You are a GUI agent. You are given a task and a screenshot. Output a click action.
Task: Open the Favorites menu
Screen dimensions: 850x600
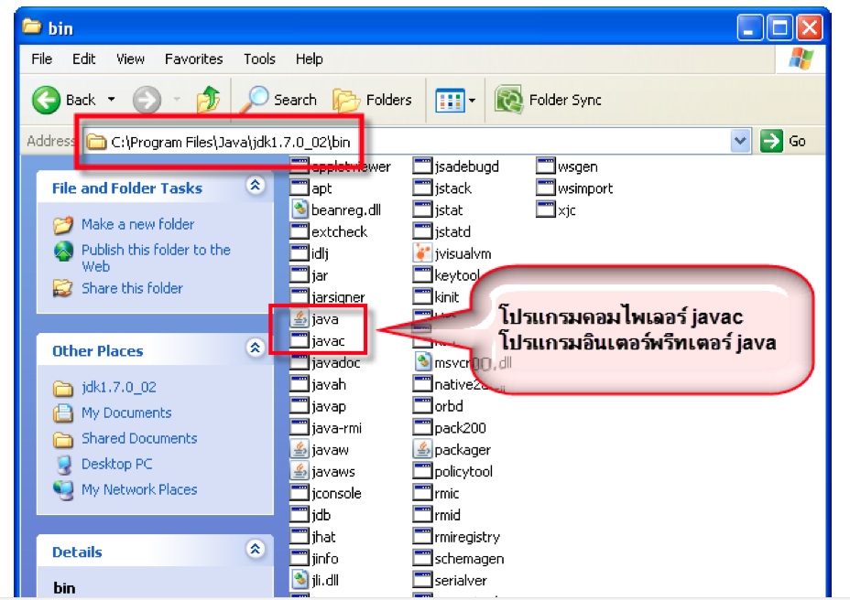[x=193, y=59]
